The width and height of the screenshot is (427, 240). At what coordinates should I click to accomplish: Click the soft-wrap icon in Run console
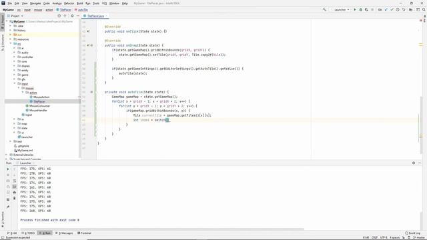pos(15,181)
